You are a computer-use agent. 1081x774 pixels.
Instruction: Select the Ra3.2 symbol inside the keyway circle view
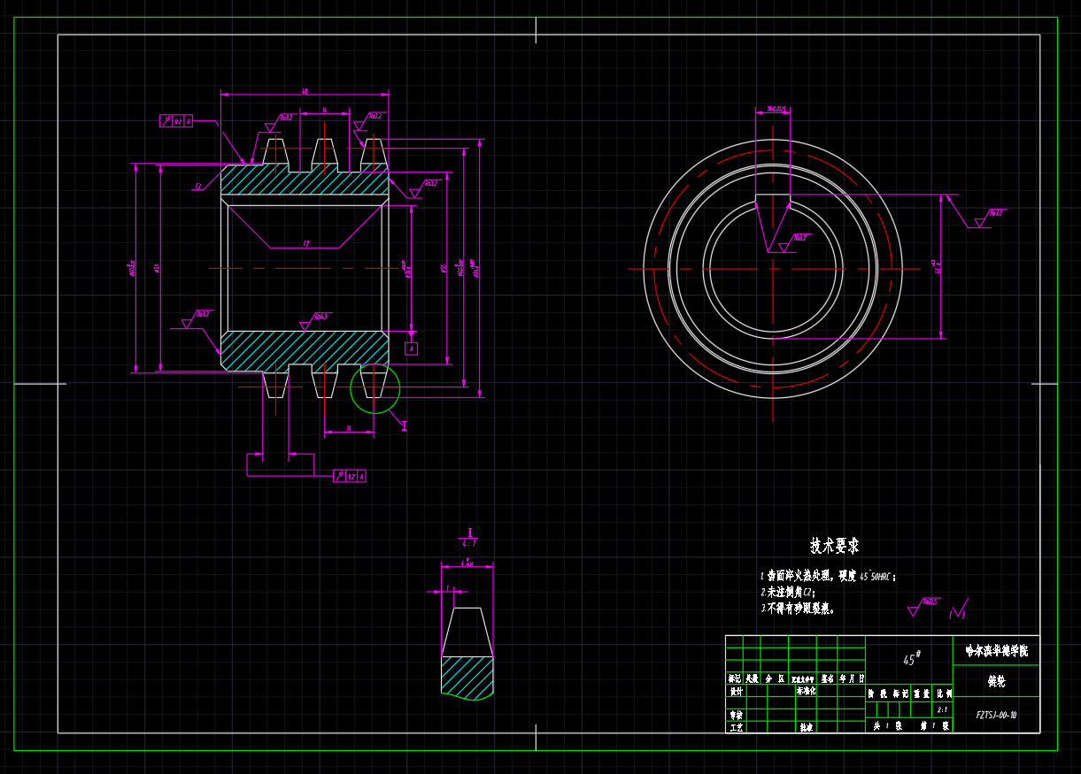pyautogui.click(x=791, y=242)
